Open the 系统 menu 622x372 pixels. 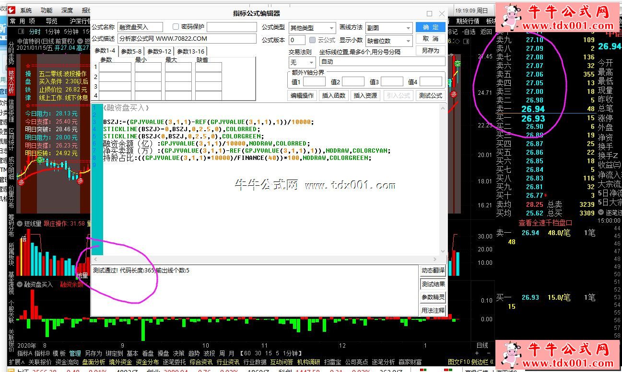26,11
